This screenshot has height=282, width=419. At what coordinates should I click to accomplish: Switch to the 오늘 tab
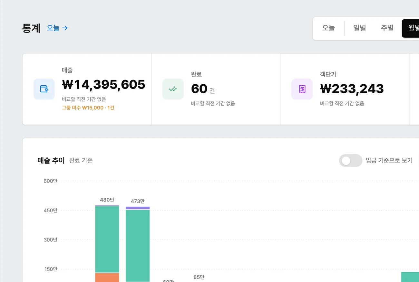[x=328, y=28]
